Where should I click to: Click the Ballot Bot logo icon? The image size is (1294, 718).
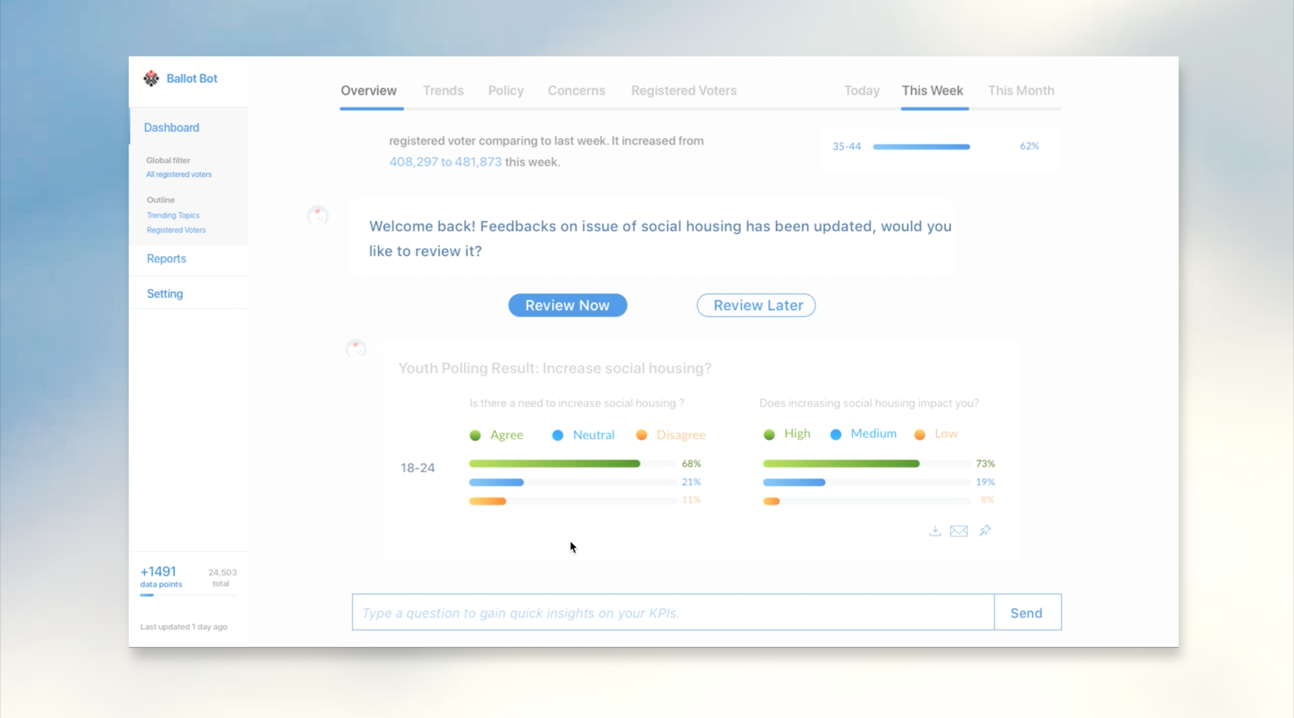click(x=151, y=78)
